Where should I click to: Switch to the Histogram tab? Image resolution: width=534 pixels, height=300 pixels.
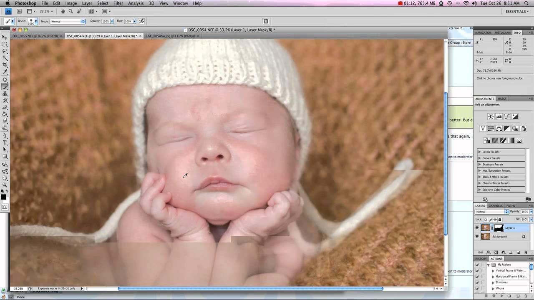point(502,32)
